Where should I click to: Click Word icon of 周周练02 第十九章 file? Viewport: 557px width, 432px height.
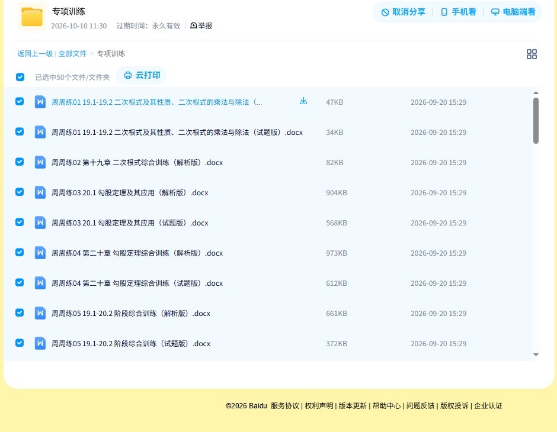(x=40, y=162)
